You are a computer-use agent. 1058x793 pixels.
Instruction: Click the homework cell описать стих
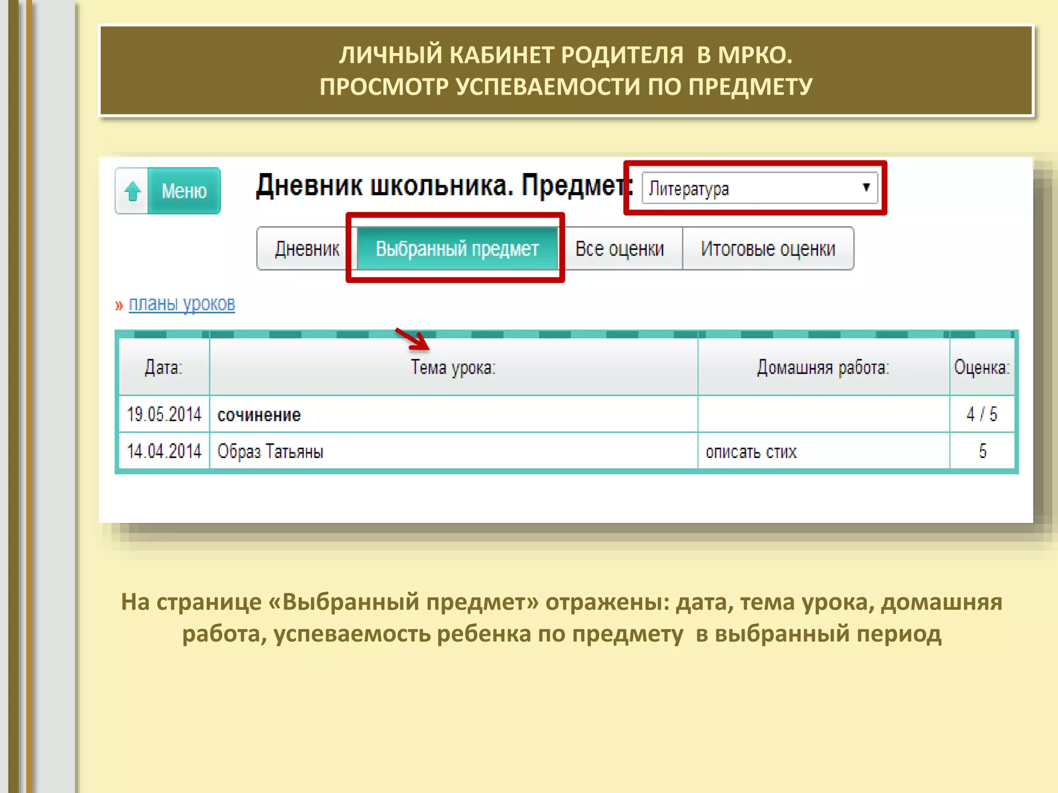(x=823, y=451)
